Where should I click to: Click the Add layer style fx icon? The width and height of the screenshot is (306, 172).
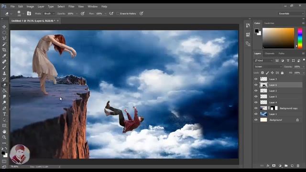click(x=268, y=166)
